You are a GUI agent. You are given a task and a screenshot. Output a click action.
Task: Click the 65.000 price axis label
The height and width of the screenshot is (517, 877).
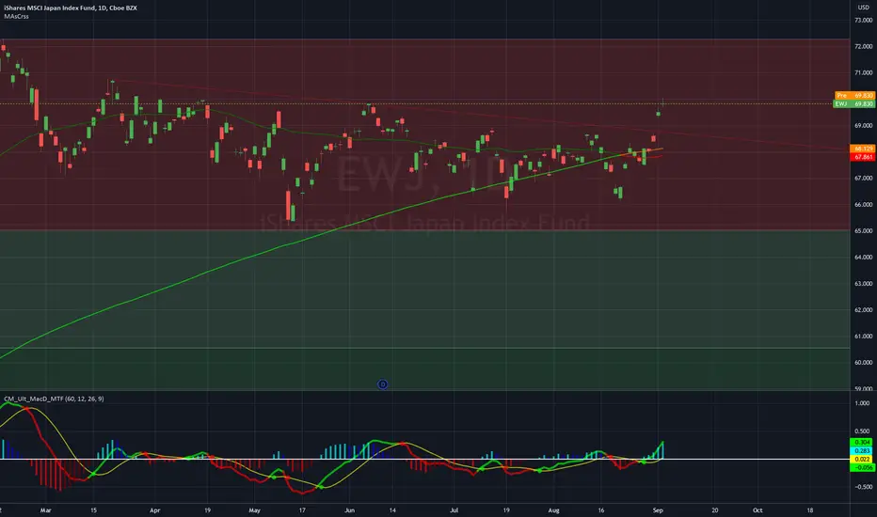(x=864, y=230)
